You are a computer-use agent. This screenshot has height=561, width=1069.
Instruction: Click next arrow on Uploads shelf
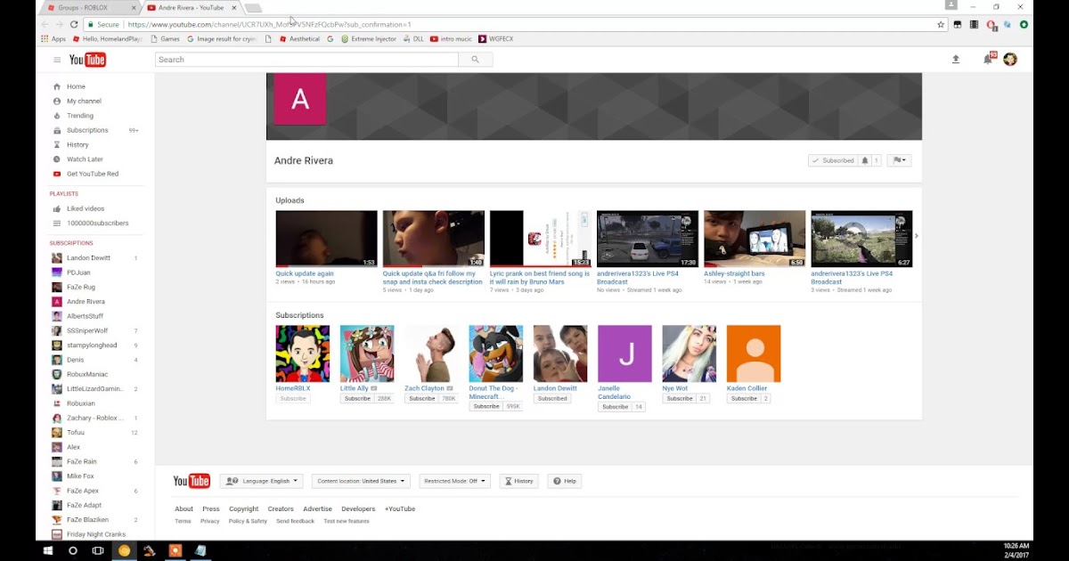pos(917,236)
